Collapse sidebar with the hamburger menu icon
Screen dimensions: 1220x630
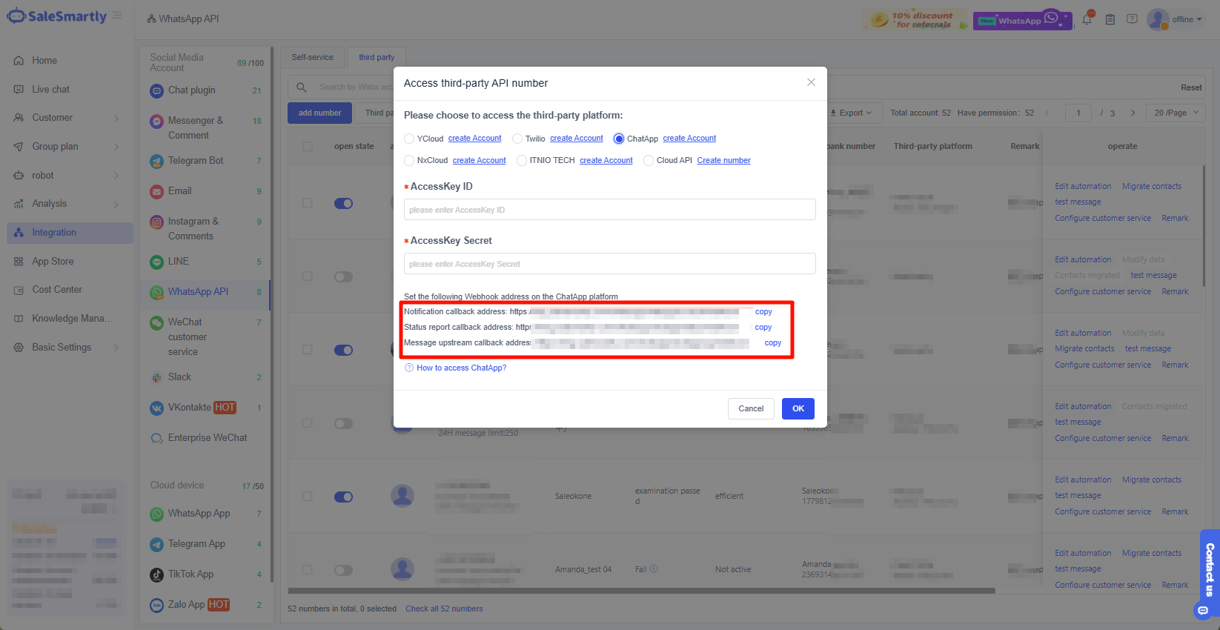pyautogui.click(x=117, y=16)
